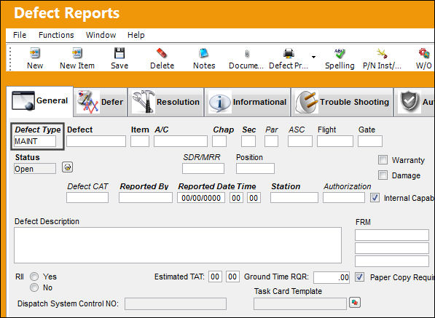Image resolution: width=435 pixels, height=318 pixels.
Task: Click the SDR/MRR field
Action: [203, 168]
